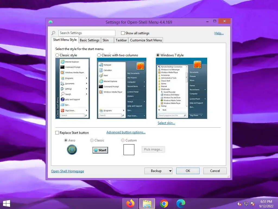The image size is (278, 209).
Task: Visit the Open-Shell Homepage link
Action: (x=68, y=171)
